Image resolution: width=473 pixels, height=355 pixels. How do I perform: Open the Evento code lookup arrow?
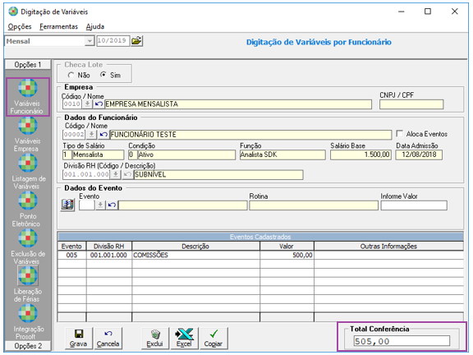100,205
